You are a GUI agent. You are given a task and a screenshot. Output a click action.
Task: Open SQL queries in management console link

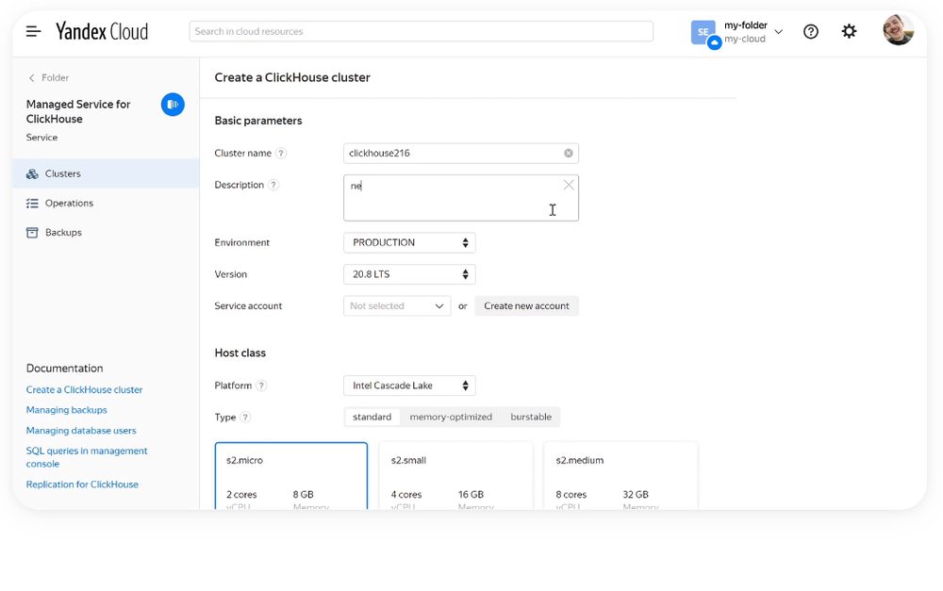click(87, 457)
